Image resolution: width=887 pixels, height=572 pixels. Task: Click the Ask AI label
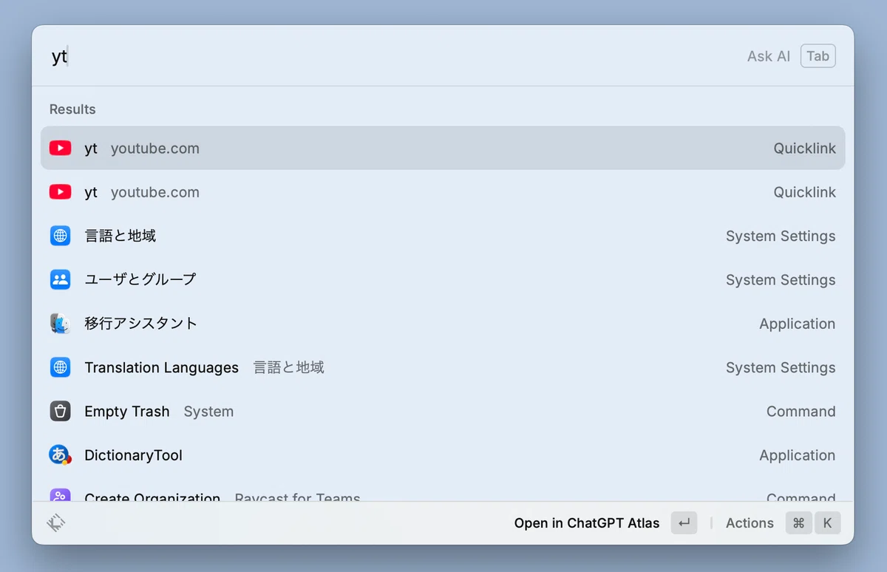click(769, 56)
